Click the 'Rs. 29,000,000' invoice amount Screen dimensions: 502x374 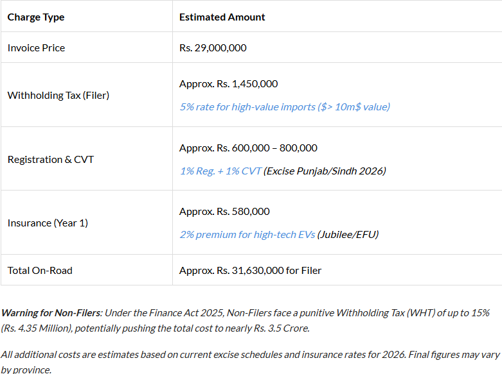[x=213, y=47]
